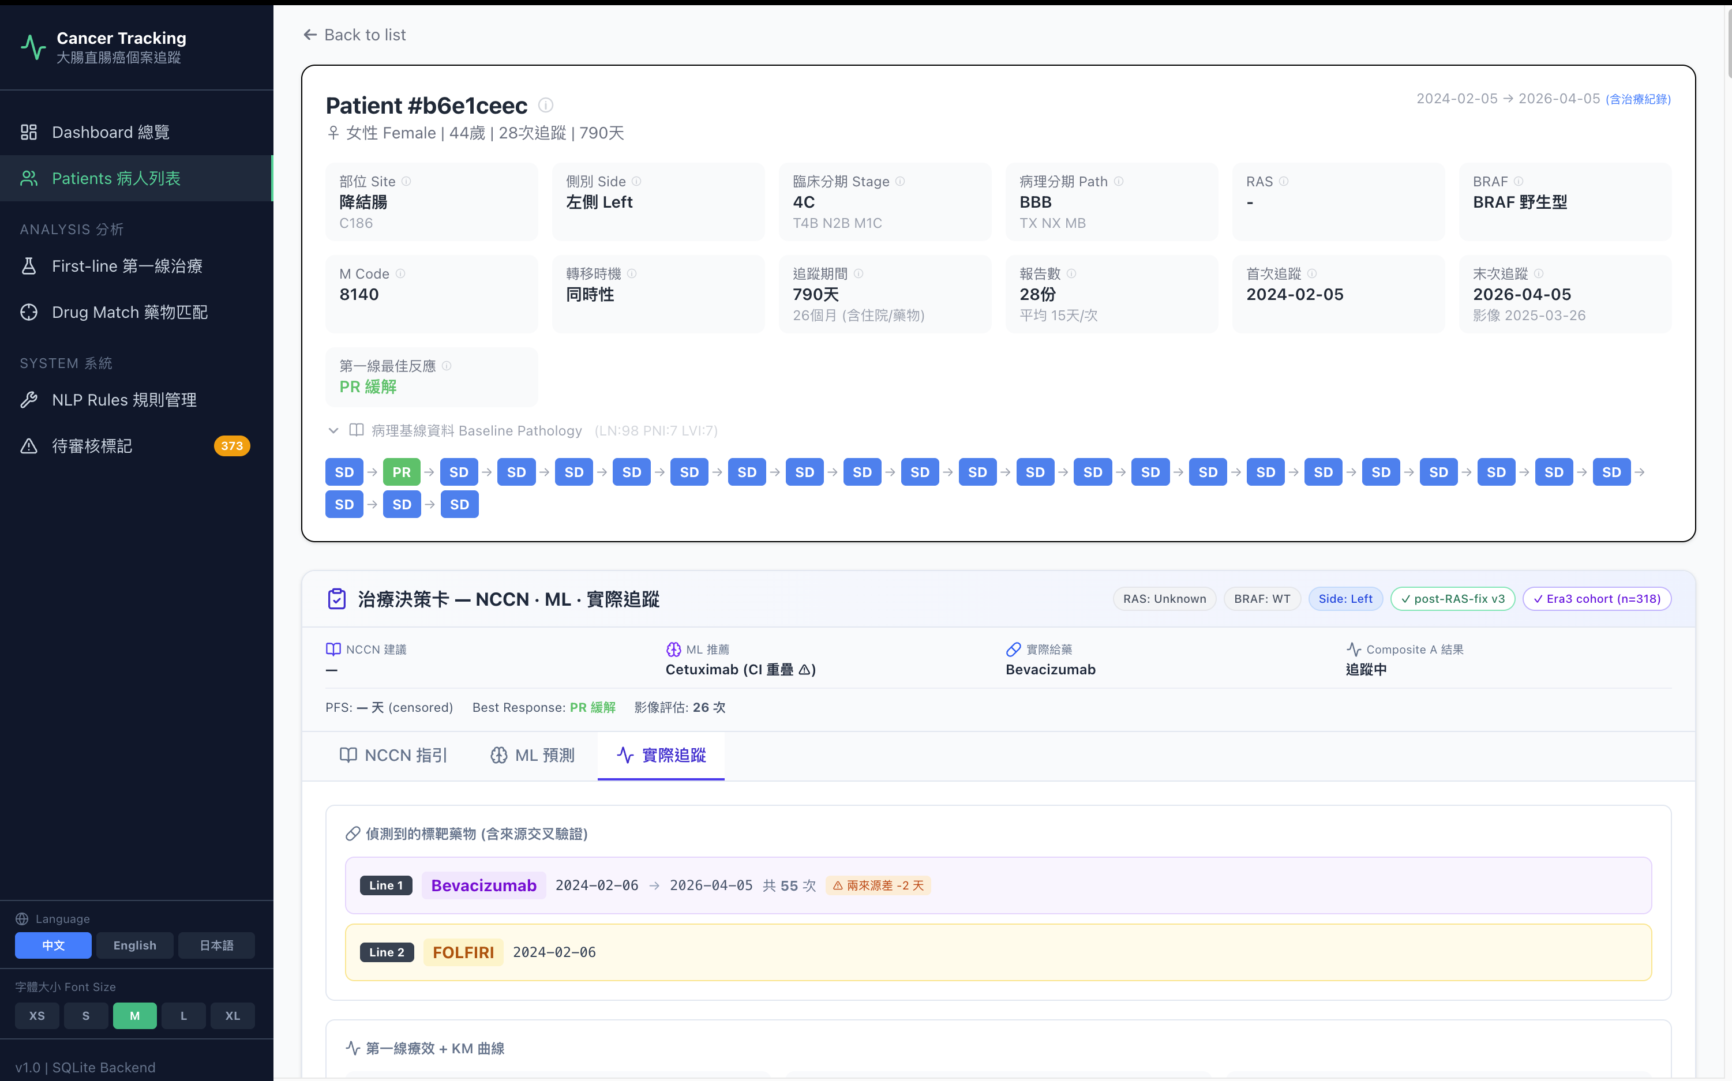Click the info icon next to BRAF
The width and height of the screenshot is (1732, 1081).
pyautogui.click(x=1518, y=182)
